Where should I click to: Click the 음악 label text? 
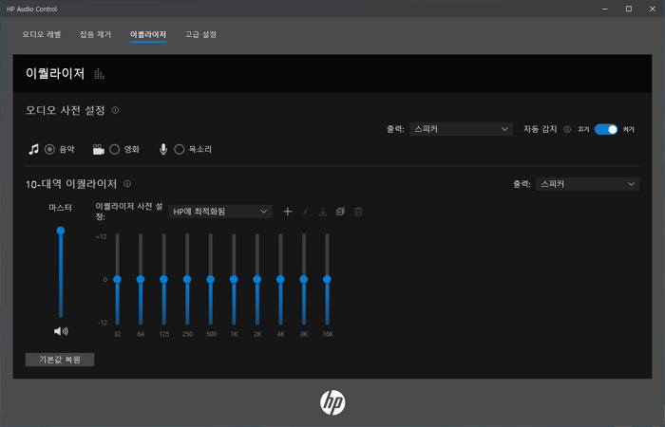pyautogui.click(x=66, y=149)
